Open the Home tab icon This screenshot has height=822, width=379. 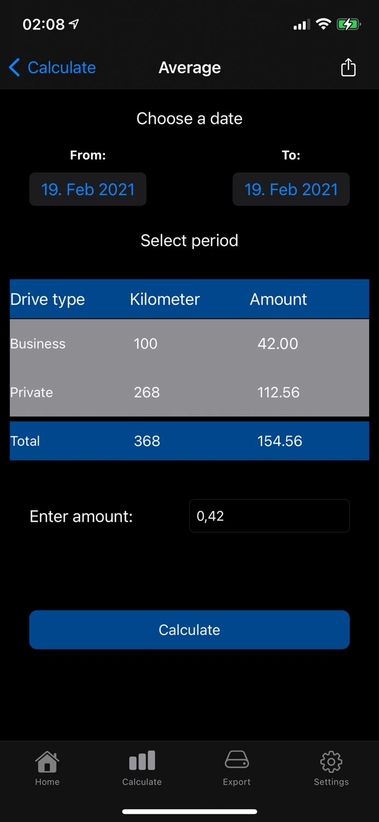click(x=47, y=762)
